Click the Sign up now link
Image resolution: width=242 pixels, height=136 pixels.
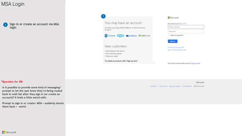[x=195, y=63]
